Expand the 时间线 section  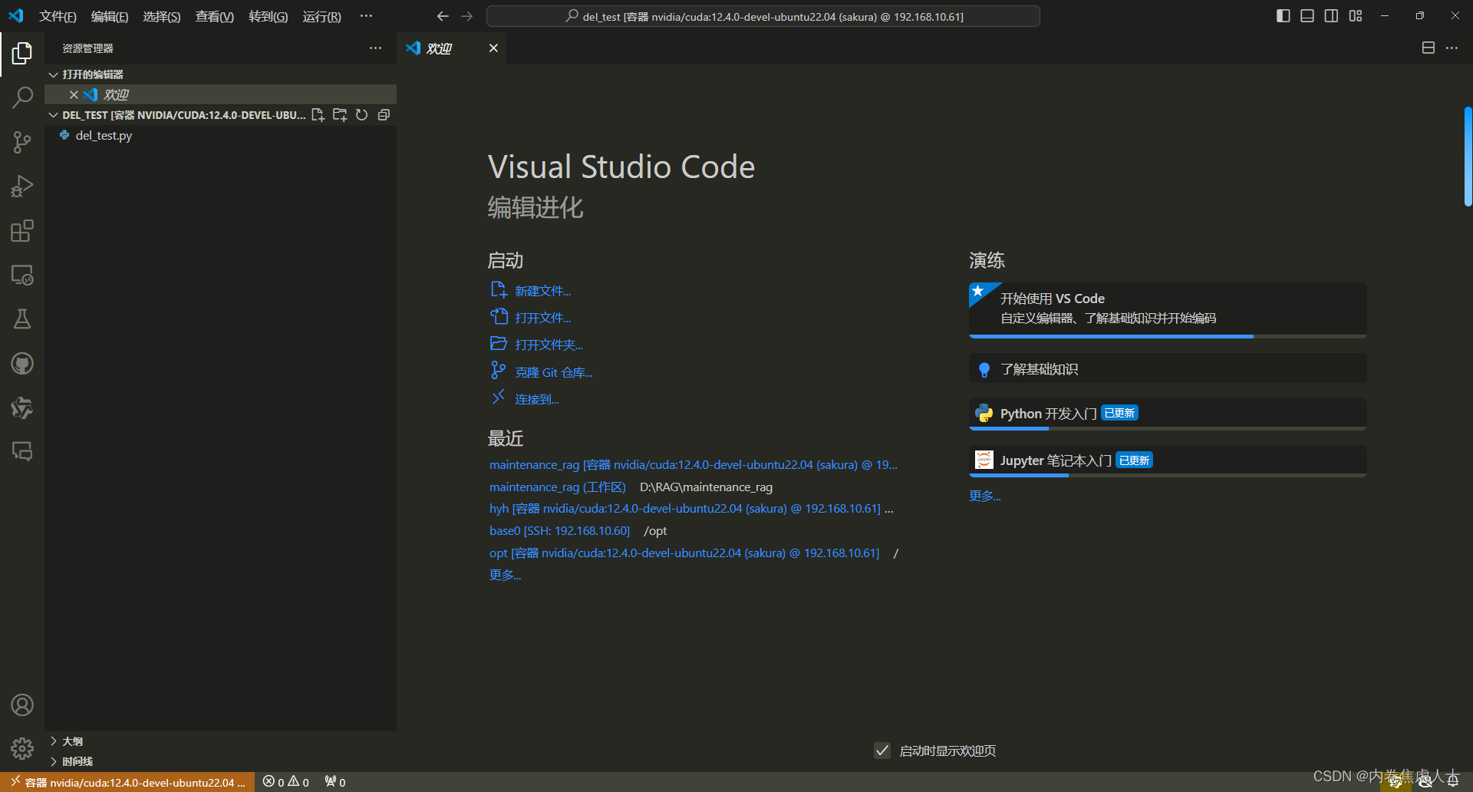pos(221,761)
